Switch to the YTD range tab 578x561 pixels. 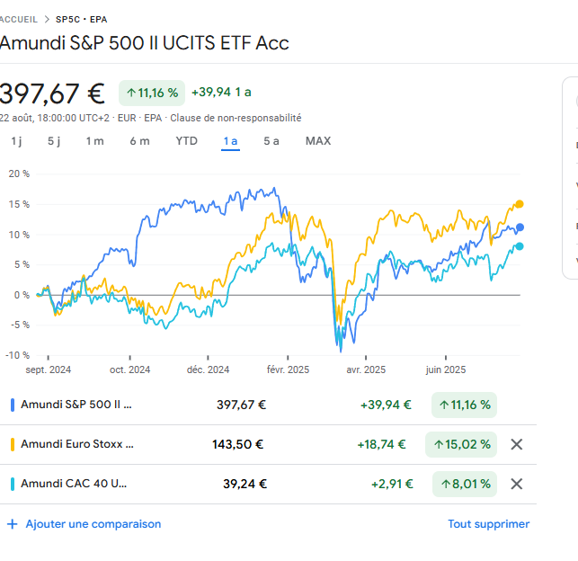pyautogui.click(x=186, y=141)
